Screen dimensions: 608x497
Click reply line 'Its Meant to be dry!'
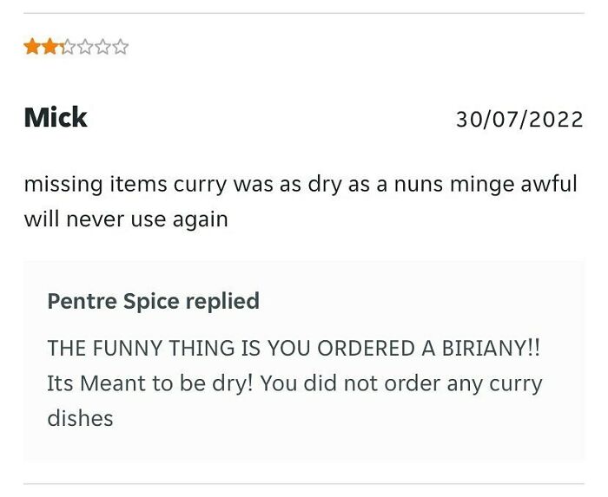pos(149,383)
